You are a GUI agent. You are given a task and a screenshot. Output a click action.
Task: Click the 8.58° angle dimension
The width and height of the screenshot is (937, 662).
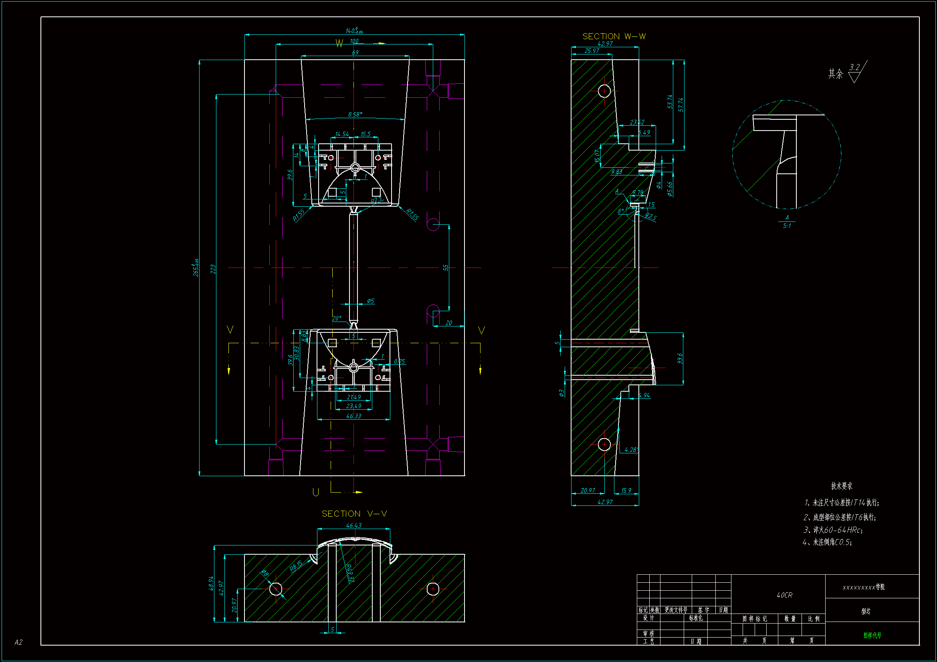click(x=355, y=115)
